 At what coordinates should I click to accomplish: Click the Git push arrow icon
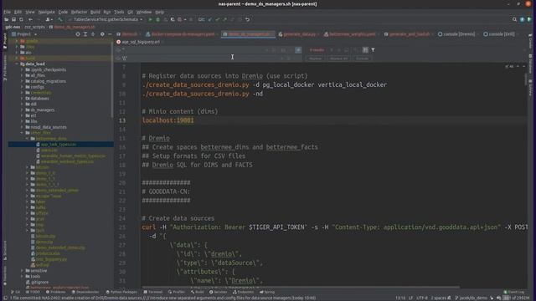225,19
